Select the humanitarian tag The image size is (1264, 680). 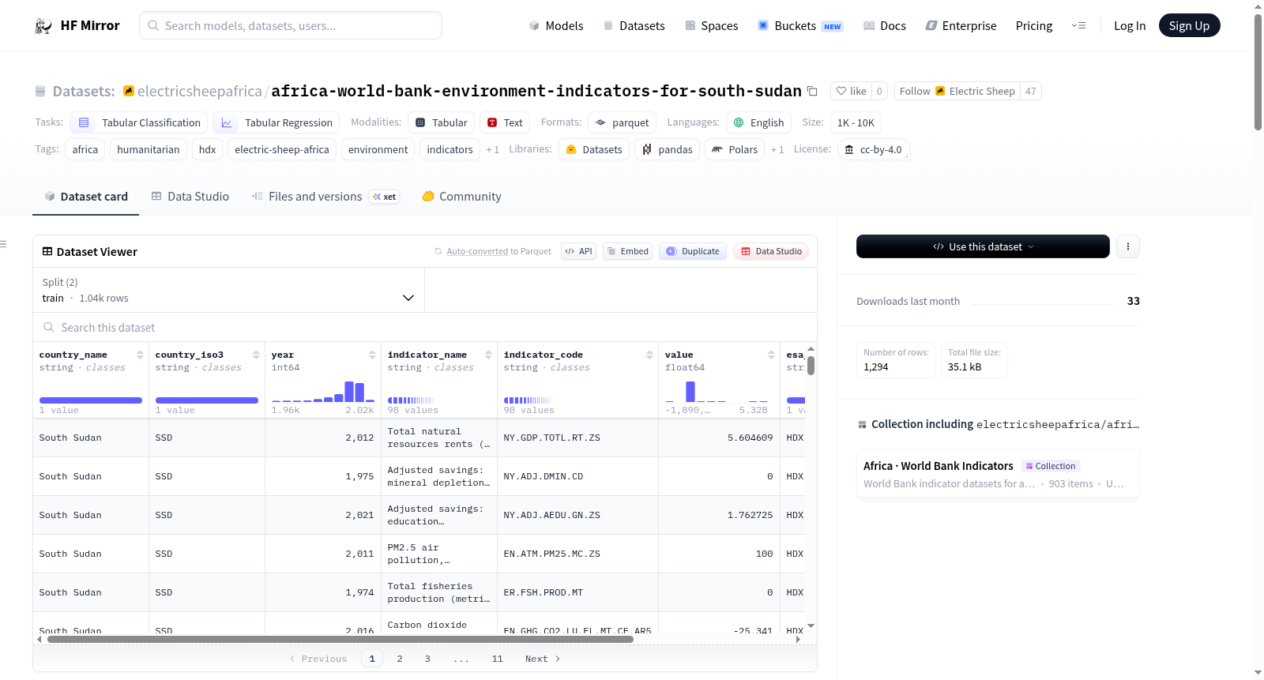[149, 149]
